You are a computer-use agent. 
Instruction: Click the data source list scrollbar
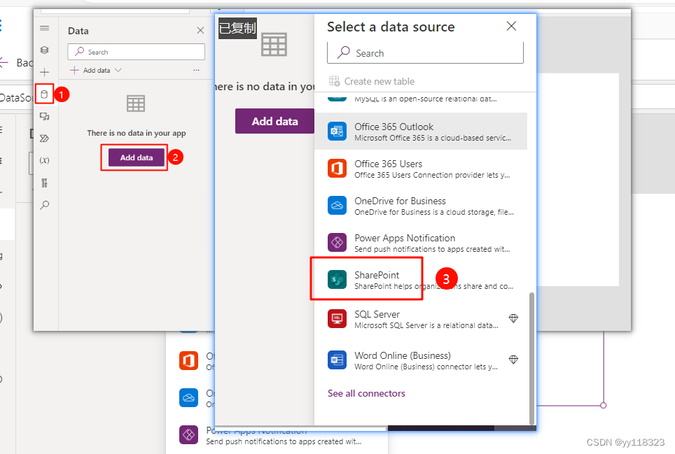coord(531,359)
